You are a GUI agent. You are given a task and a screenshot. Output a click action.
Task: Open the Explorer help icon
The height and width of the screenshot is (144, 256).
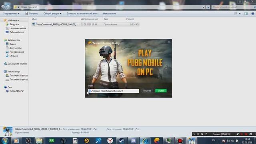coord(253,14)
